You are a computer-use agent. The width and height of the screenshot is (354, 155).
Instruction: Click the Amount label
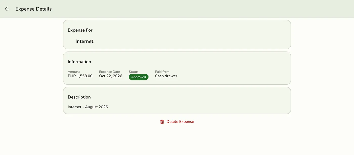pos(74,72)
